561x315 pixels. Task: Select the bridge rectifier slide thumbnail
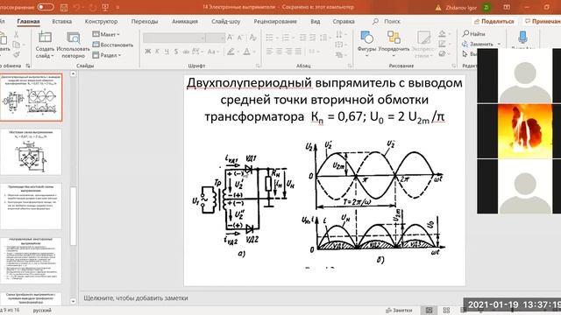[x=32, y=152]
